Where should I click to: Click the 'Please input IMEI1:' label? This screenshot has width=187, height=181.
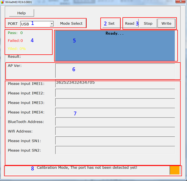tap(26, 84)
